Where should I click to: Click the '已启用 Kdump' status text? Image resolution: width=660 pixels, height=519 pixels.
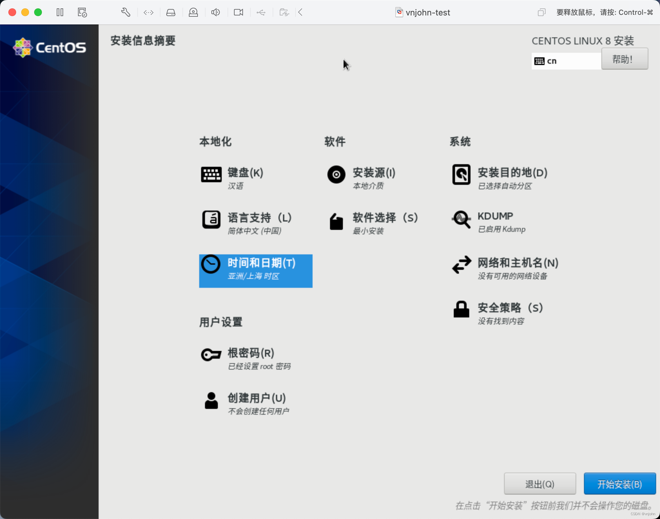(502, 229)
